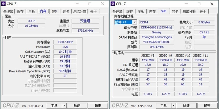Viewport: 219px width, 109px height.
Task: Open the 关于 tab in left window
Action: tap(93, 11)
